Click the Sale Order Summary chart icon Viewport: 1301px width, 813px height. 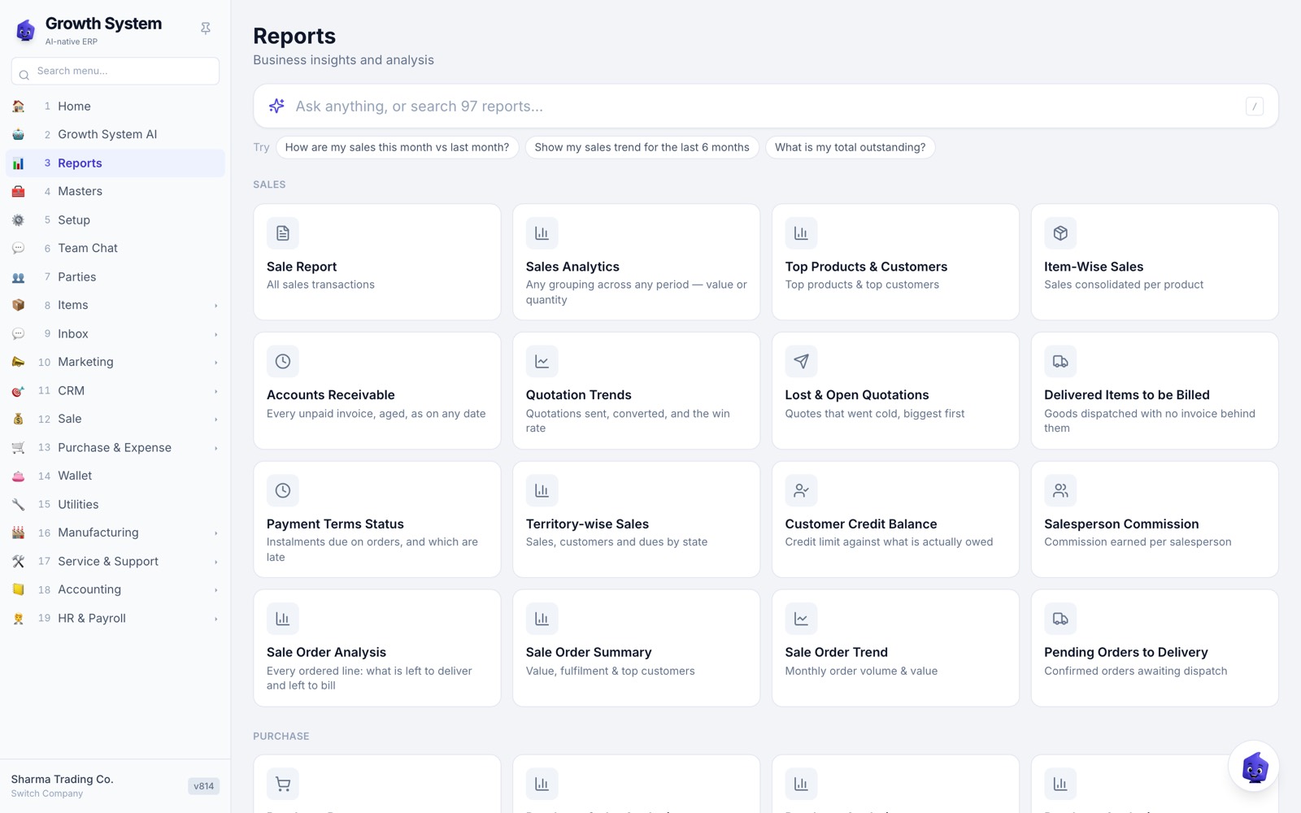[x=542, y=619]
